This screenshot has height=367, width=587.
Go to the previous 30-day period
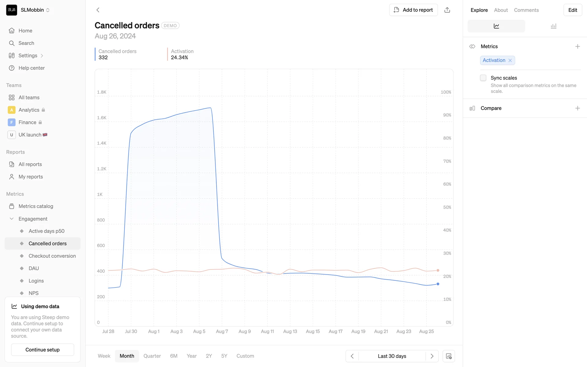(x=352, y=356)
